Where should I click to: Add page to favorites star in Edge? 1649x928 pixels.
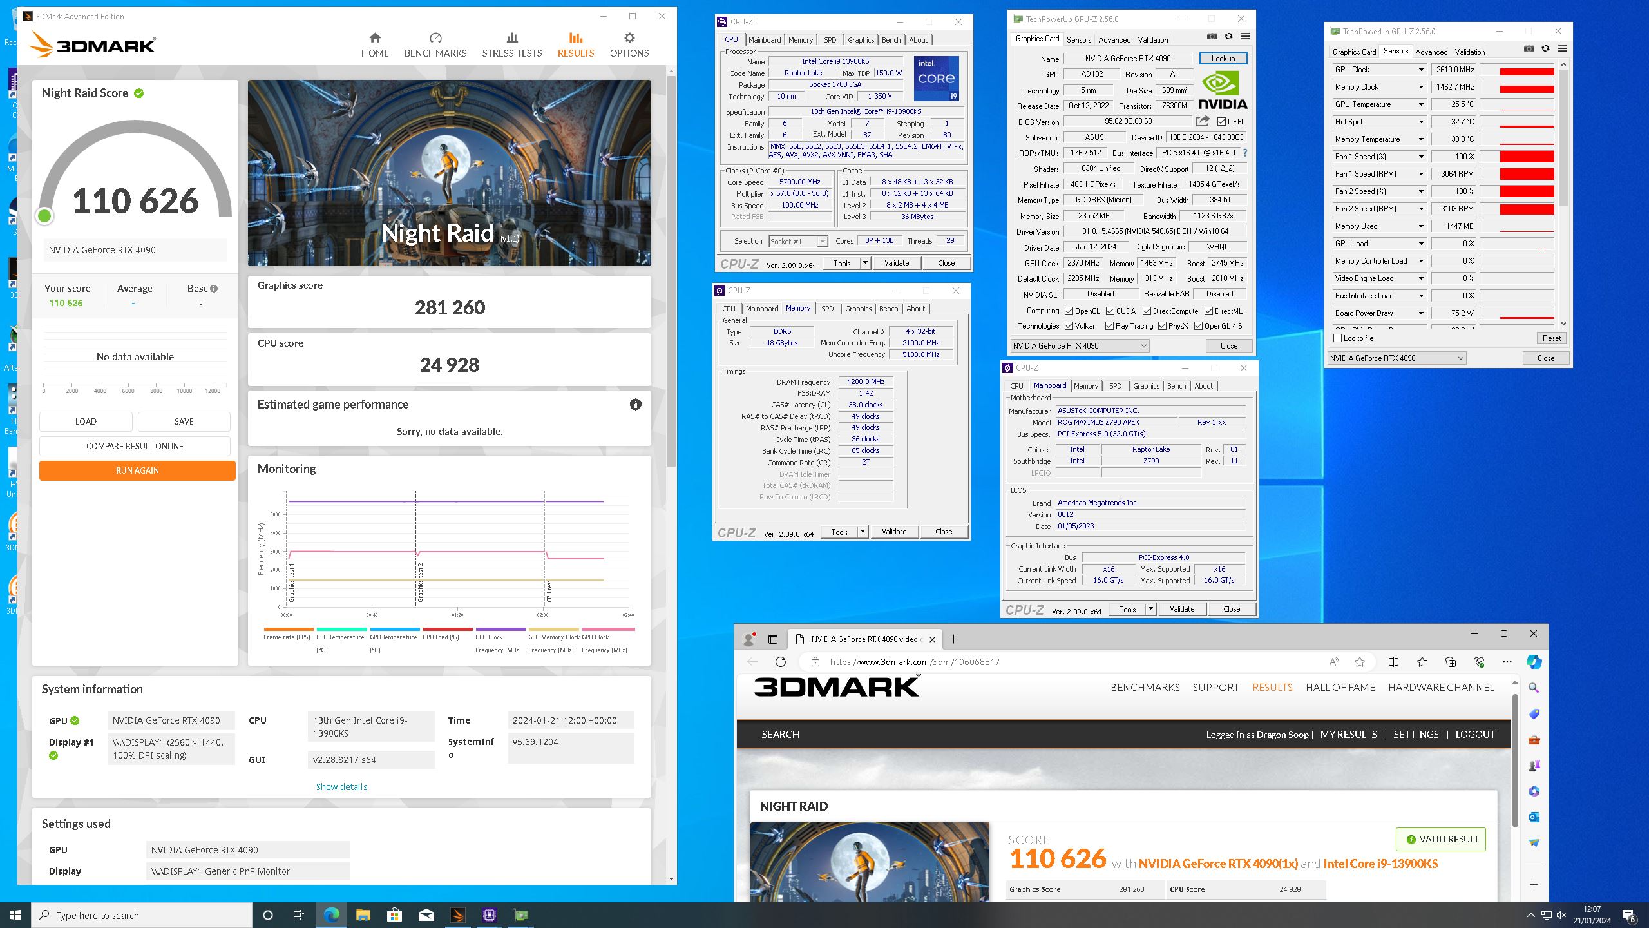point(1360,662)
